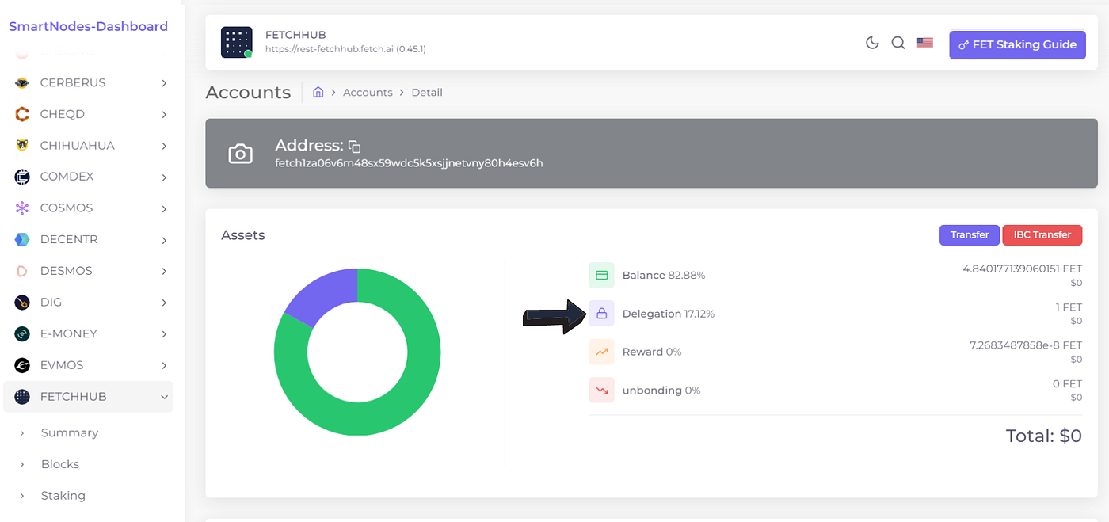
Task: Select COSMOS menu label
Action: (x=67, y=208)
